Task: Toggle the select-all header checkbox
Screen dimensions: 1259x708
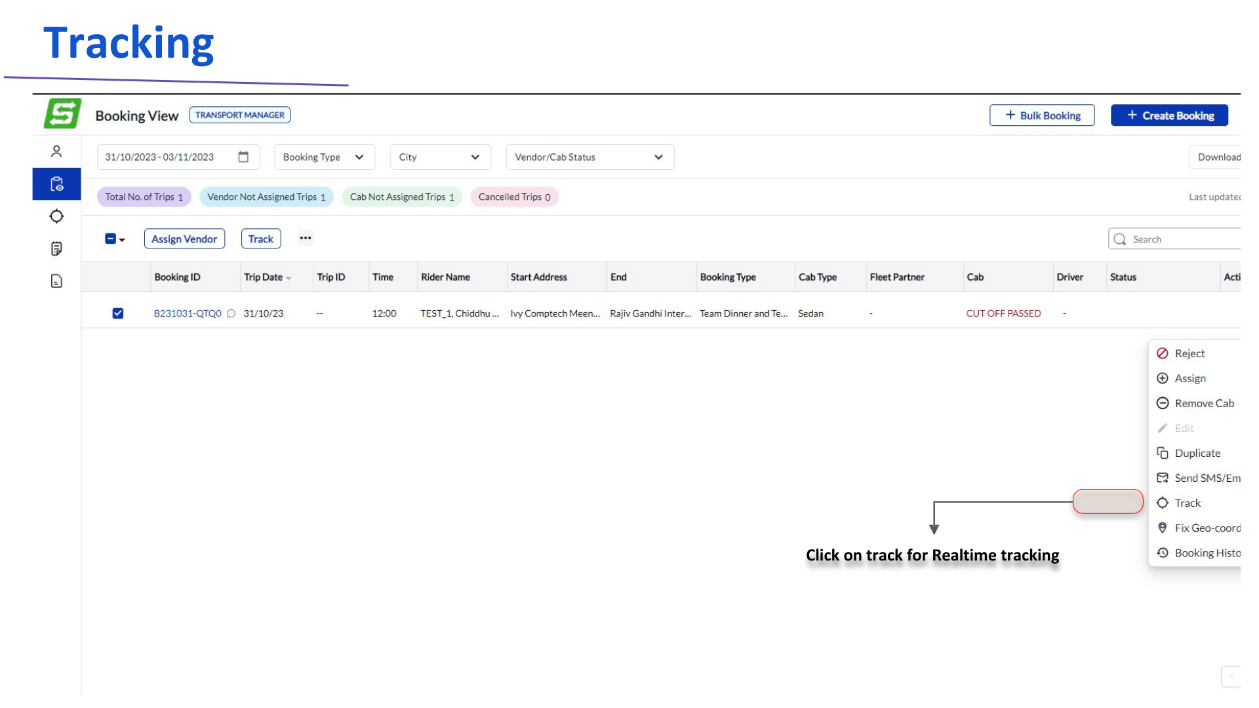Action: pyautogui.click(x=110, y=239)
